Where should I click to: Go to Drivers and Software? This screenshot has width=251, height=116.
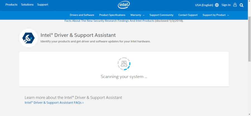click(x=82, y=15)
